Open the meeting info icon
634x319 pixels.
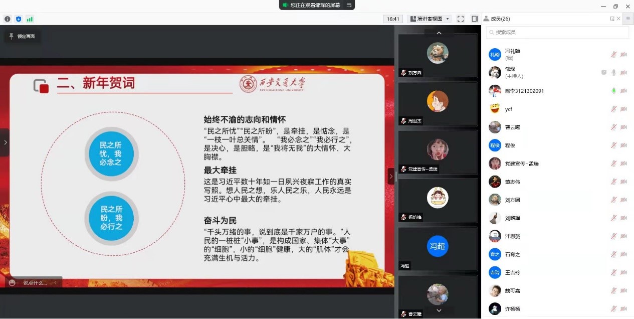(x=8, y=19)
